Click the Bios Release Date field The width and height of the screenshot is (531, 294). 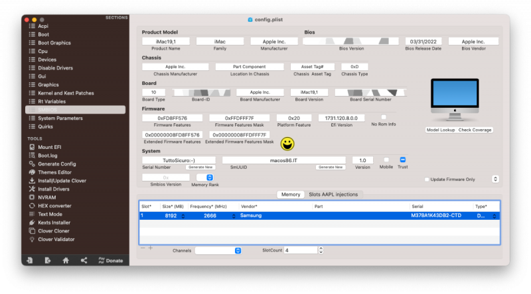(x=423, y=42)
